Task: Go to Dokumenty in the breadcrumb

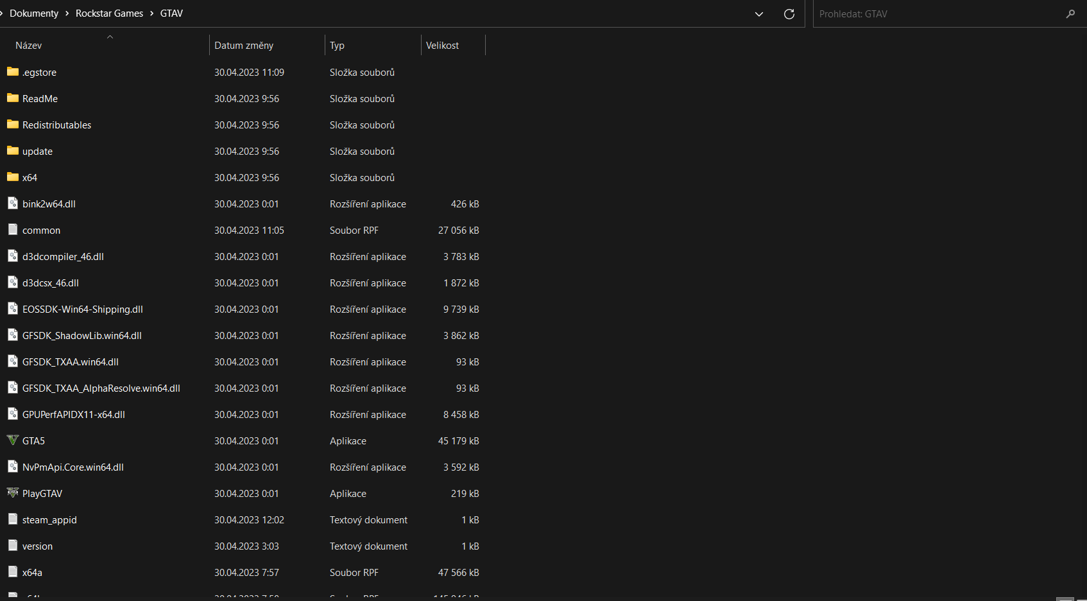Action: click(x=34, y=13)
